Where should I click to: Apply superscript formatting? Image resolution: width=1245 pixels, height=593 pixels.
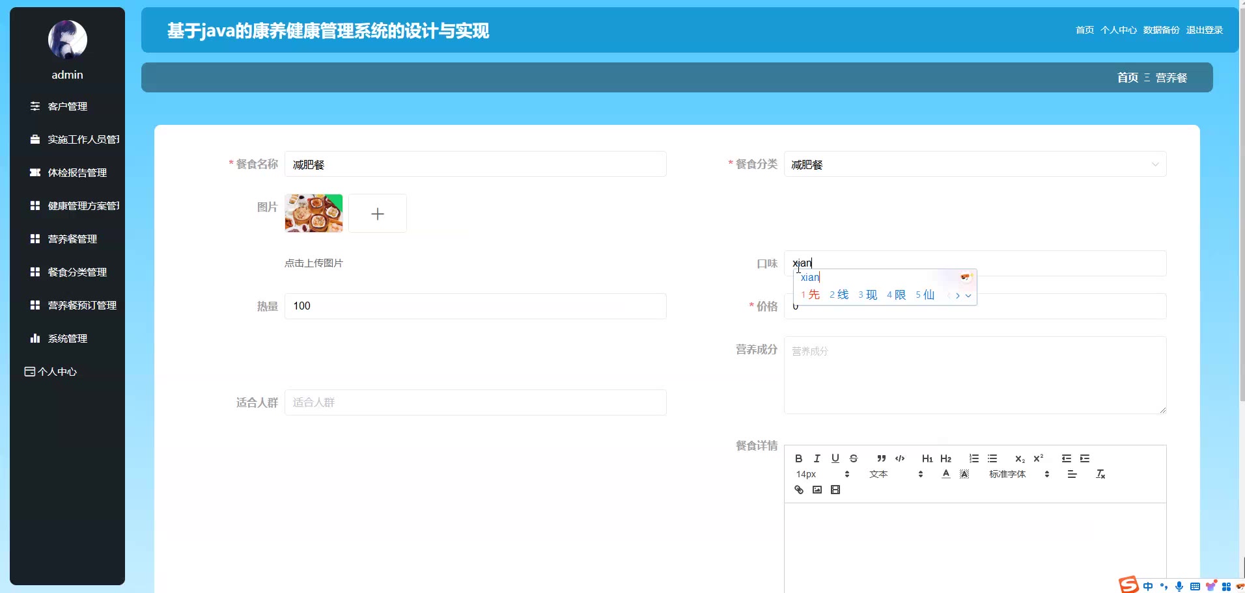pyautogui.click(x=1039, y=458)
